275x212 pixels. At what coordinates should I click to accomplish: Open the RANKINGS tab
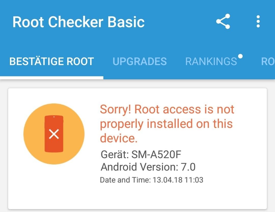[x=211, y=62]
